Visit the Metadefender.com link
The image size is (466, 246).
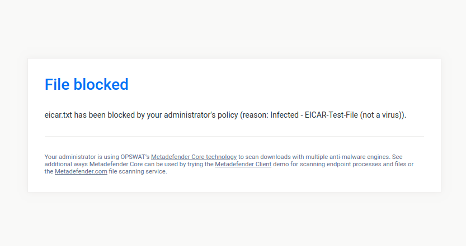point(81,172)
